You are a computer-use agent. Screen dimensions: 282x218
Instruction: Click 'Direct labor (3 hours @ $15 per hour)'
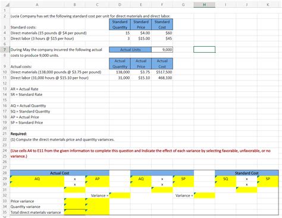point(42,39)
